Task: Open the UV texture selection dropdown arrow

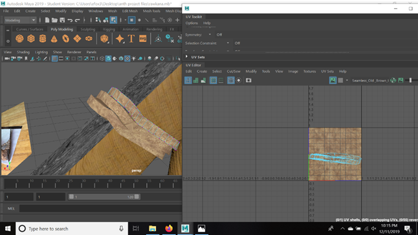Action: click(347, 80)
